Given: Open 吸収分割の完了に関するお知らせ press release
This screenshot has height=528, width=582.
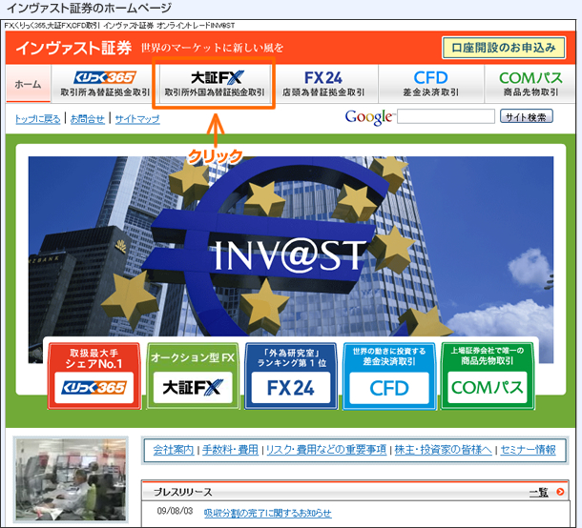Looking at the screenshot, I should coord(267,513).
